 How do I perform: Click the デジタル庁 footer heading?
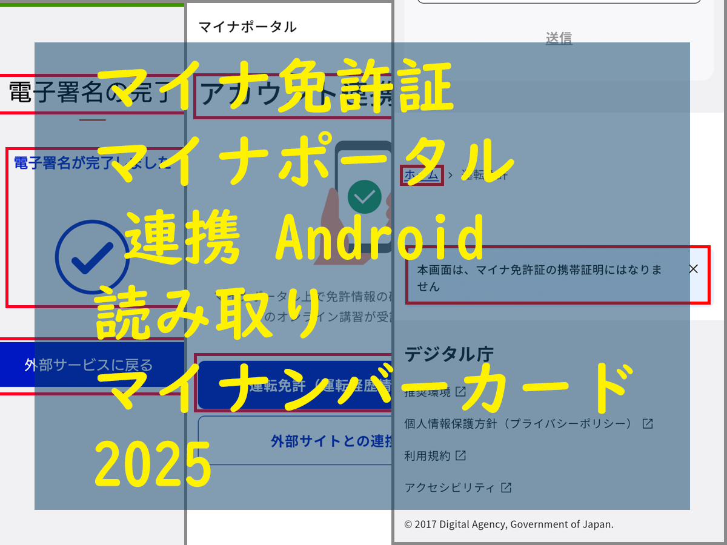(x=449, y=354)
